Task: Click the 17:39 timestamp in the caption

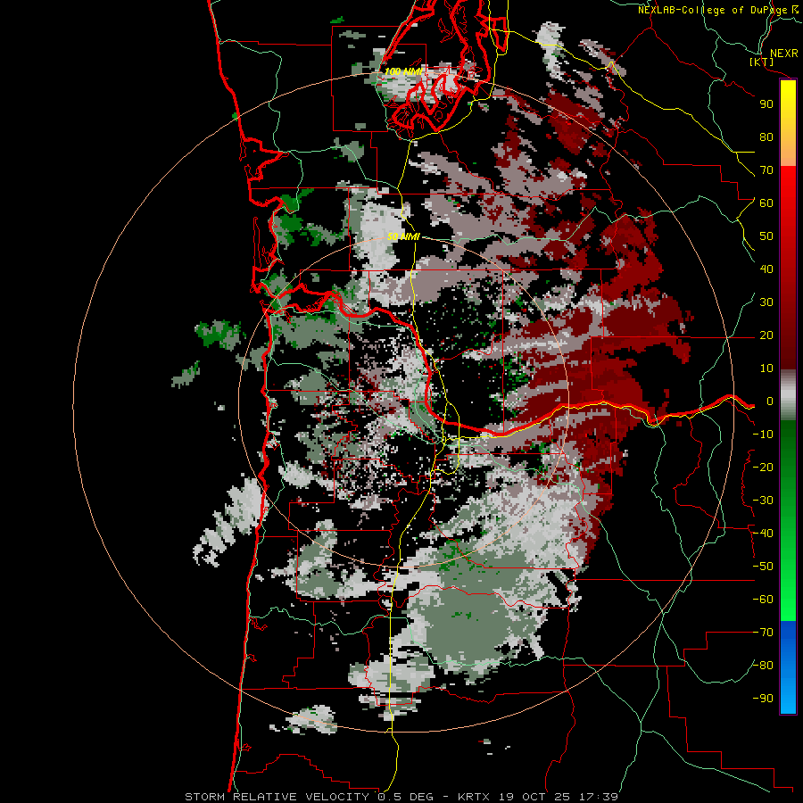Action: pyautogui.click(x=598, y=797)
